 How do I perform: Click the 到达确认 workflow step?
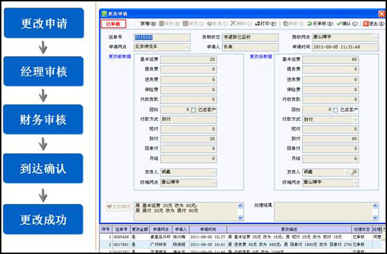coord(43,168)
